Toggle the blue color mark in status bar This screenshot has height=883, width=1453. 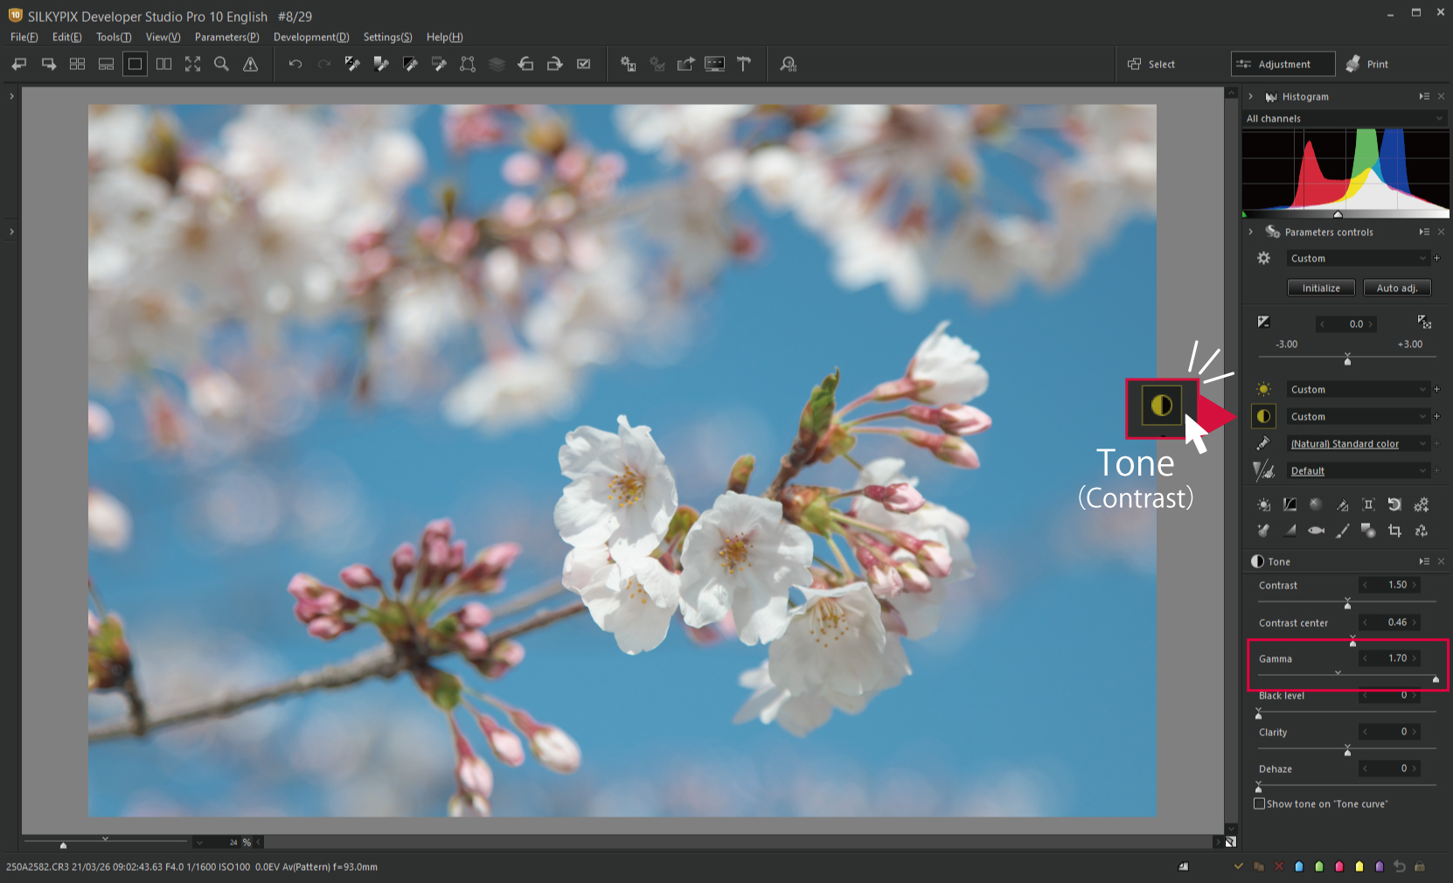click(x=1298, y=866)
